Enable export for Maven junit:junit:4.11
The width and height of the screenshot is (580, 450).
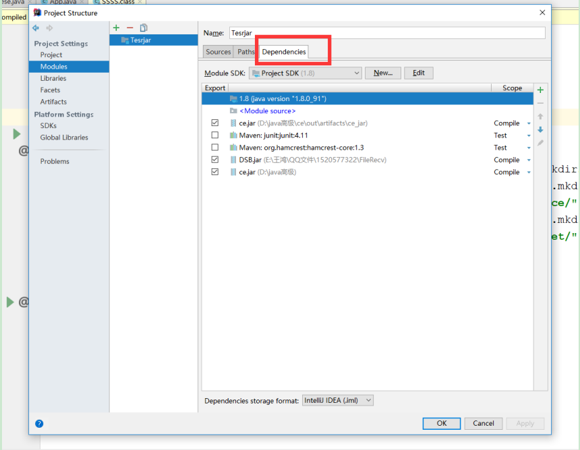pyautogui.click(x=215, y=135)
